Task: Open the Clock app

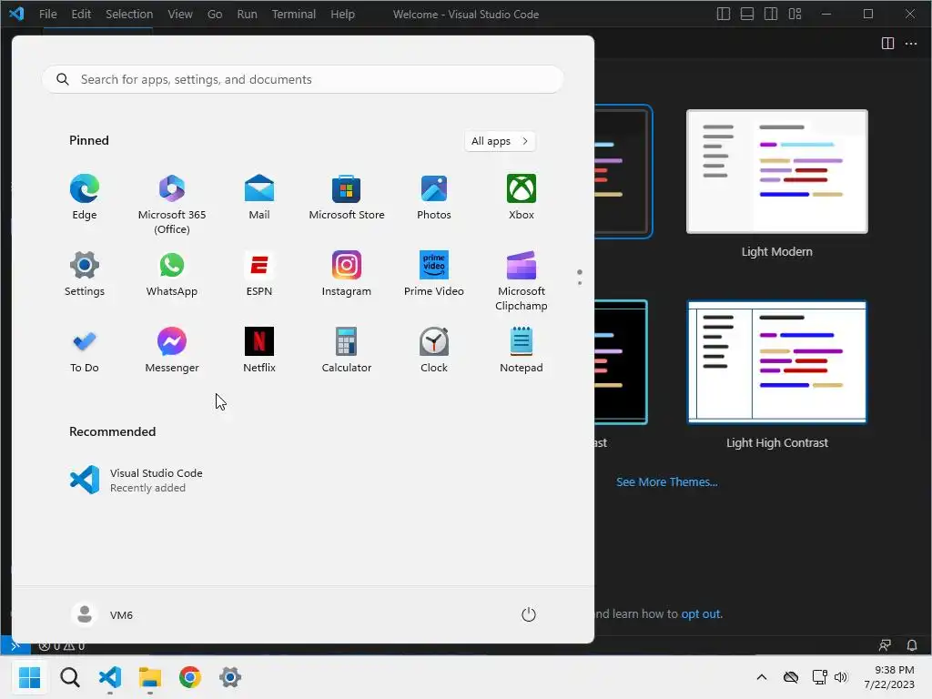Action: point(434,350)
